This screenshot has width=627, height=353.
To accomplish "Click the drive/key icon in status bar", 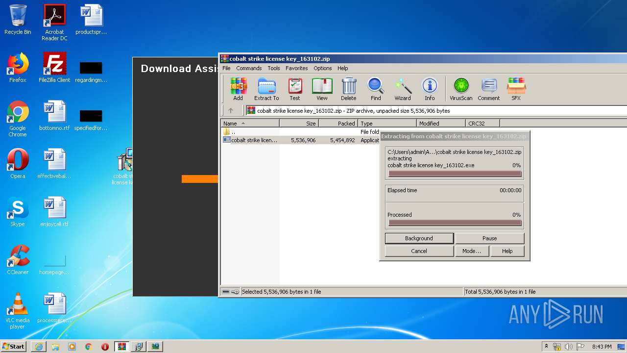I will coord(230,292).
